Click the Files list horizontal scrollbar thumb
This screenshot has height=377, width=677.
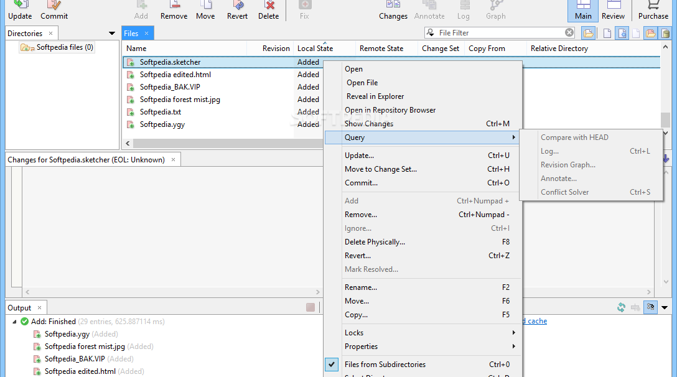(228, 143)
